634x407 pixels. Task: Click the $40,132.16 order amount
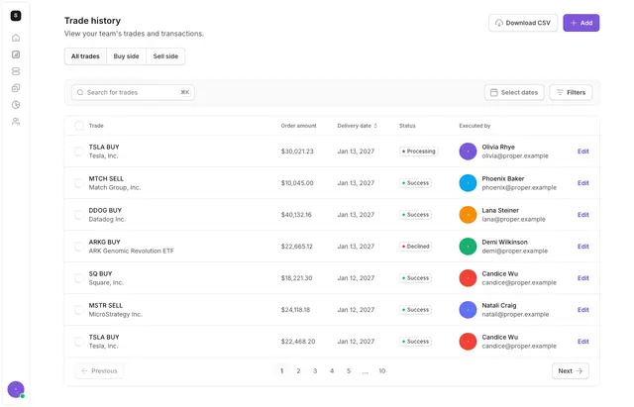coord(296,215)
